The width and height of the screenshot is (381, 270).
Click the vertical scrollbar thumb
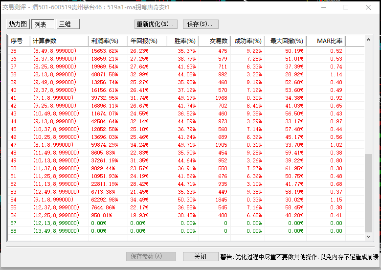[368, 193]
